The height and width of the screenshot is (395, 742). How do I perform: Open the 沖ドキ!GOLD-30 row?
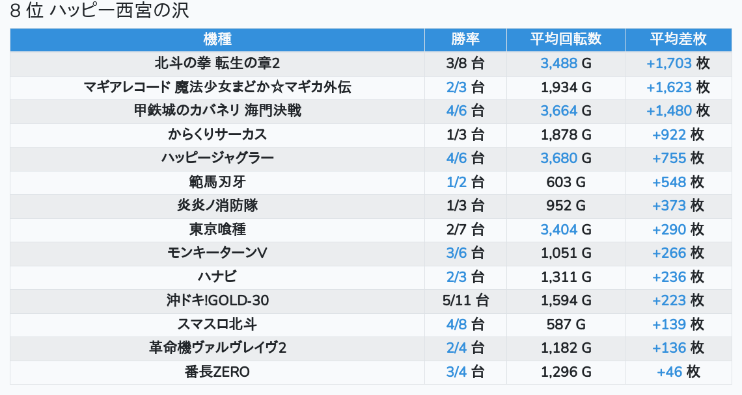[x=217, y=301]
